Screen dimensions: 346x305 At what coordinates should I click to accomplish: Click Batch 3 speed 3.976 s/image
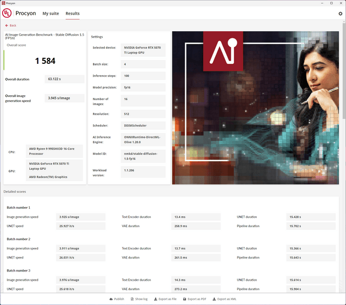tap(81, 280)
